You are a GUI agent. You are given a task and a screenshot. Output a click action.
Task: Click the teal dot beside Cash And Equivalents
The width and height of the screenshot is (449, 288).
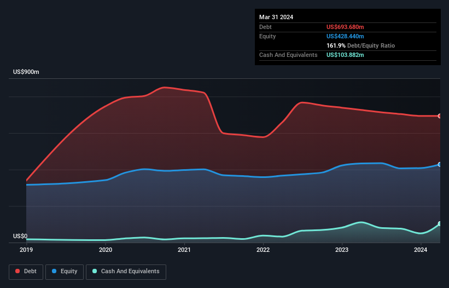(95, 272)
